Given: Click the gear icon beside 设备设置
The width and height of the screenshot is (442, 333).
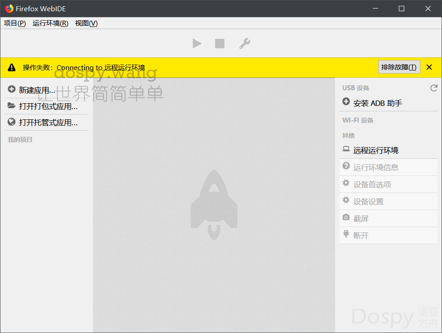Looking at the screenshot, I should pyautogui.click(x=346, y=200).
